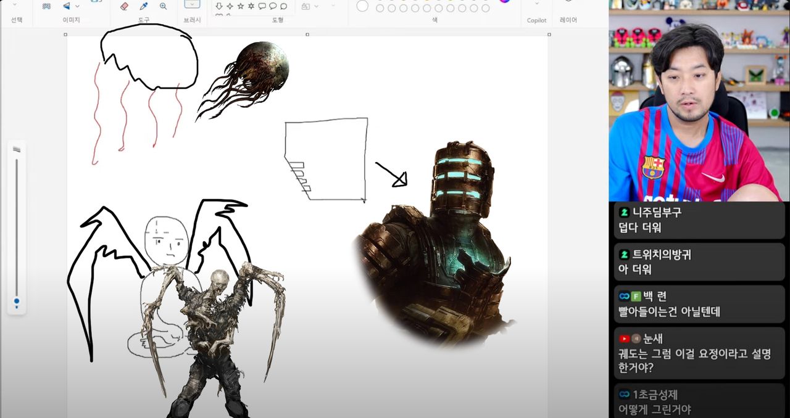This screenshot has height=418, width=790.
Task: Select the rounded rectangle callout shape
Action: pyautogui.click(x=262, y=6)
